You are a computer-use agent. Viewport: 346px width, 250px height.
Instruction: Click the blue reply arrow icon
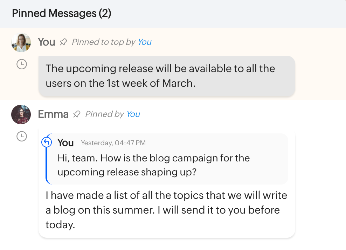pyautogui.click(x=47, y=142)
